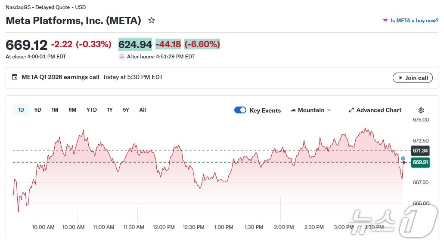Click the after hours moon icon

(122, 57)
